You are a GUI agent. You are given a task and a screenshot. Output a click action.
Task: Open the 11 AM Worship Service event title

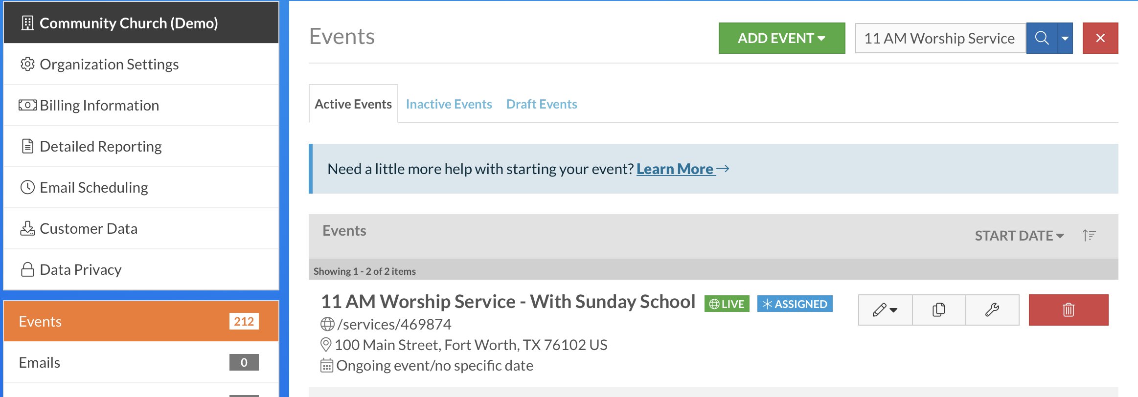click(508, 302)
